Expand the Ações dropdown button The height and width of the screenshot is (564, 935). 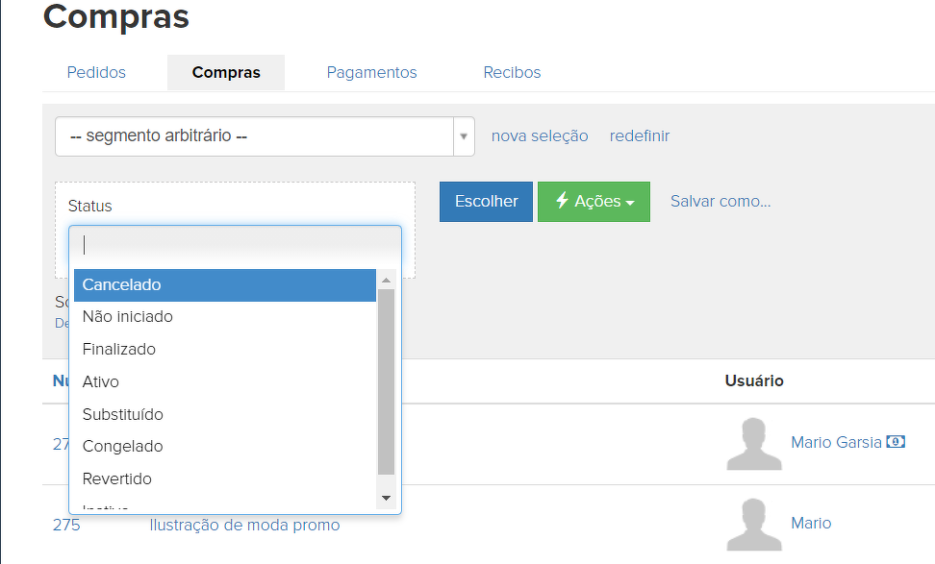click(x=594, y=202)
